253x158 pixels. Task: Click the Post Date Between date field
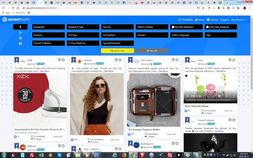[221, 27]
